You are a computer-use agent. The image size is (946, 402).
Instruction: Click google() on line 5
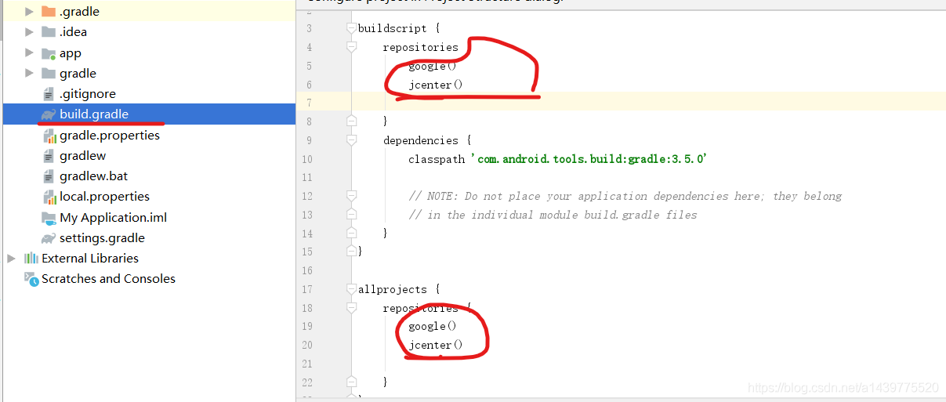point(433,66)
